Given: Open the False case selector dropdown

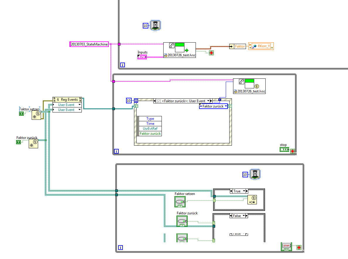Looking at the screenshot, I should [244, 216].
